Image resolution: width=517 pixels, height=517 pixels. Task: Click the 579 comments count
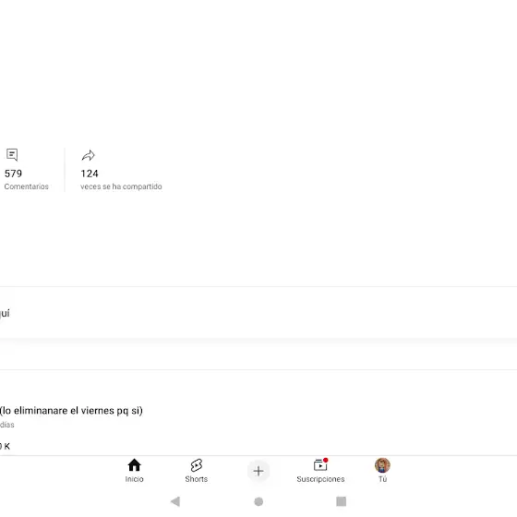click(x=13, y=174)
